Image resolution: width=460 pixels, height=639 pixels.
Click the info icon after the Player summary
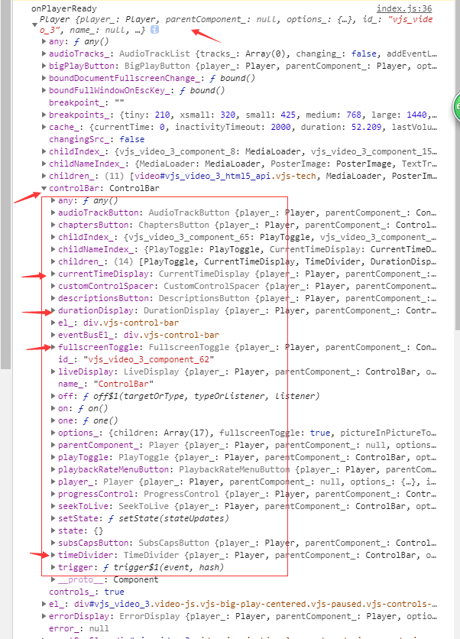(154, 29)
